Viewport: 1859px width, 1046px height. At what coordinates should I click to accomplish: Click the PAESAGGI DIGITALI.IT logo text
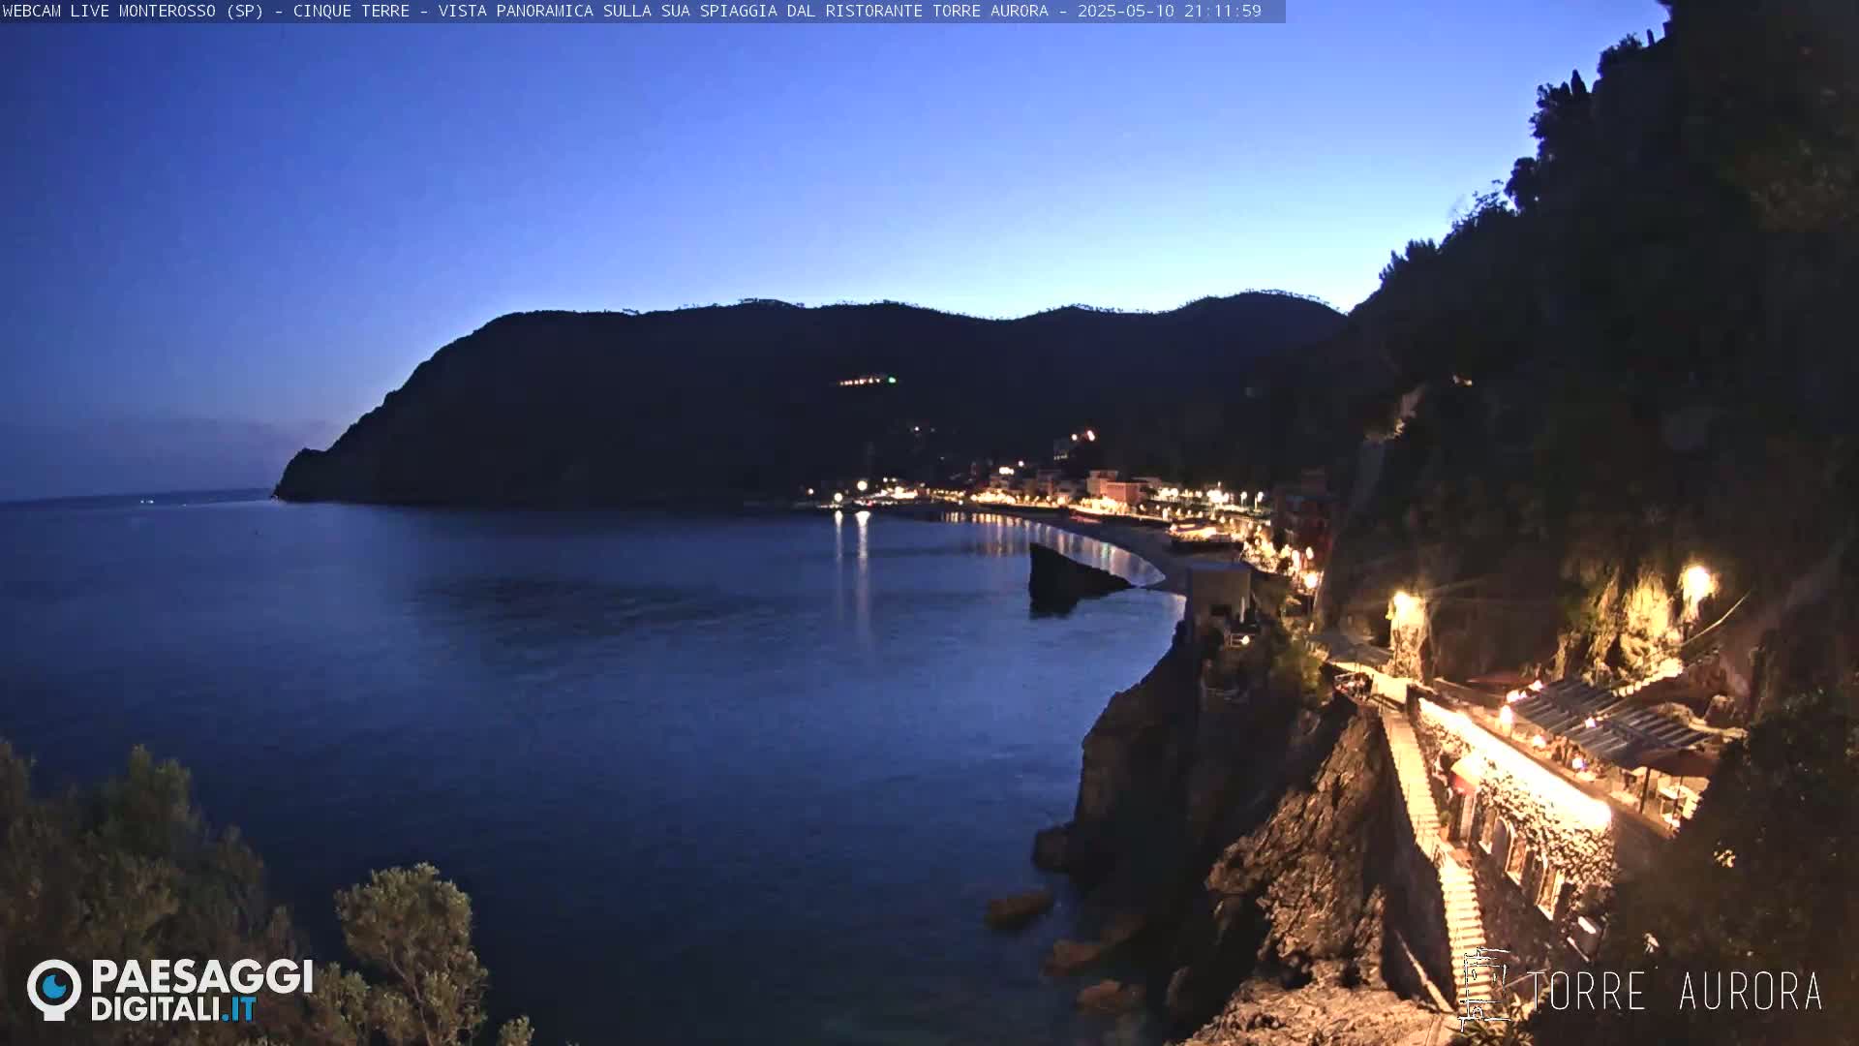coord(201,990)
